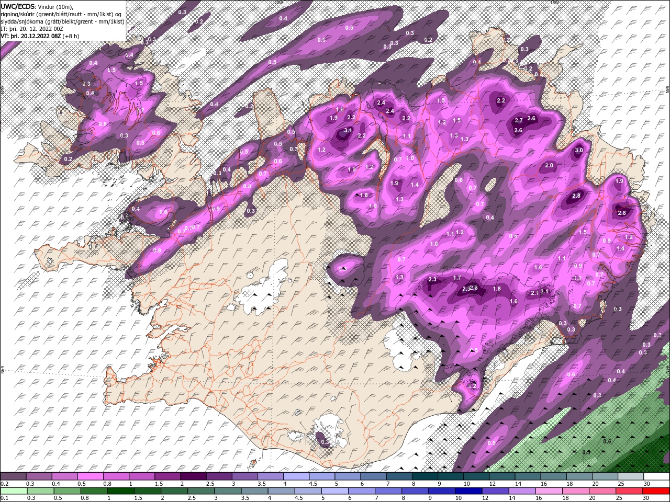Click the bright red 30 legend swatch
Viewport: 670px width, 502px height.
point(656,491)
